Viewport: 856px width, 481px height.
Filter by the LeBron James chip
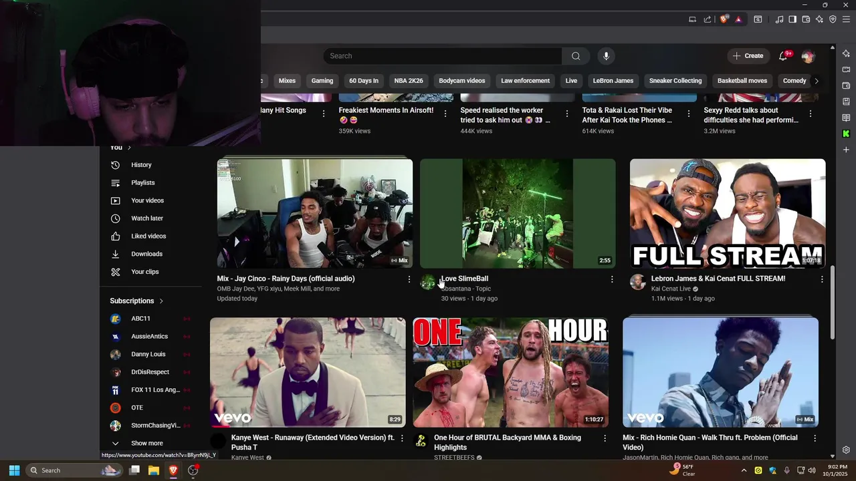[613, 81]
